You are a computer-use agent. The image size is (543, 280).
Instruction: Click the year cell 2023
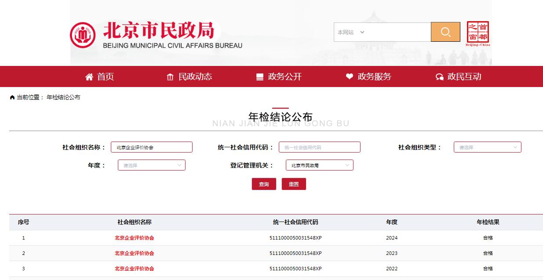click(x=392, y=253)
